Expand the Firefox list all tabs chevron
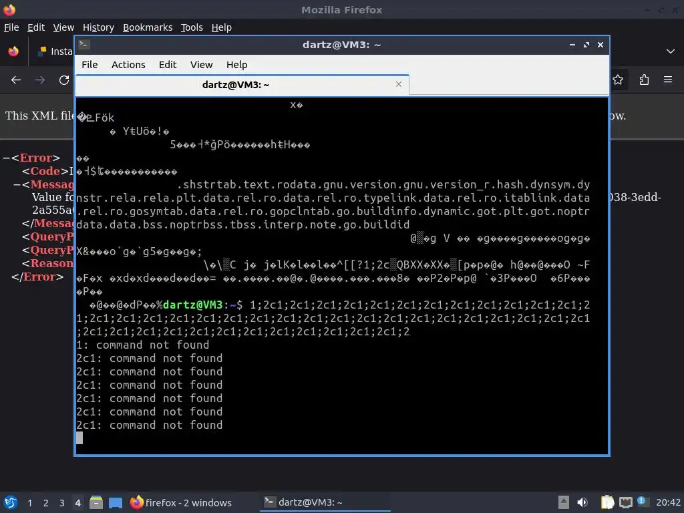 [671, 51]
